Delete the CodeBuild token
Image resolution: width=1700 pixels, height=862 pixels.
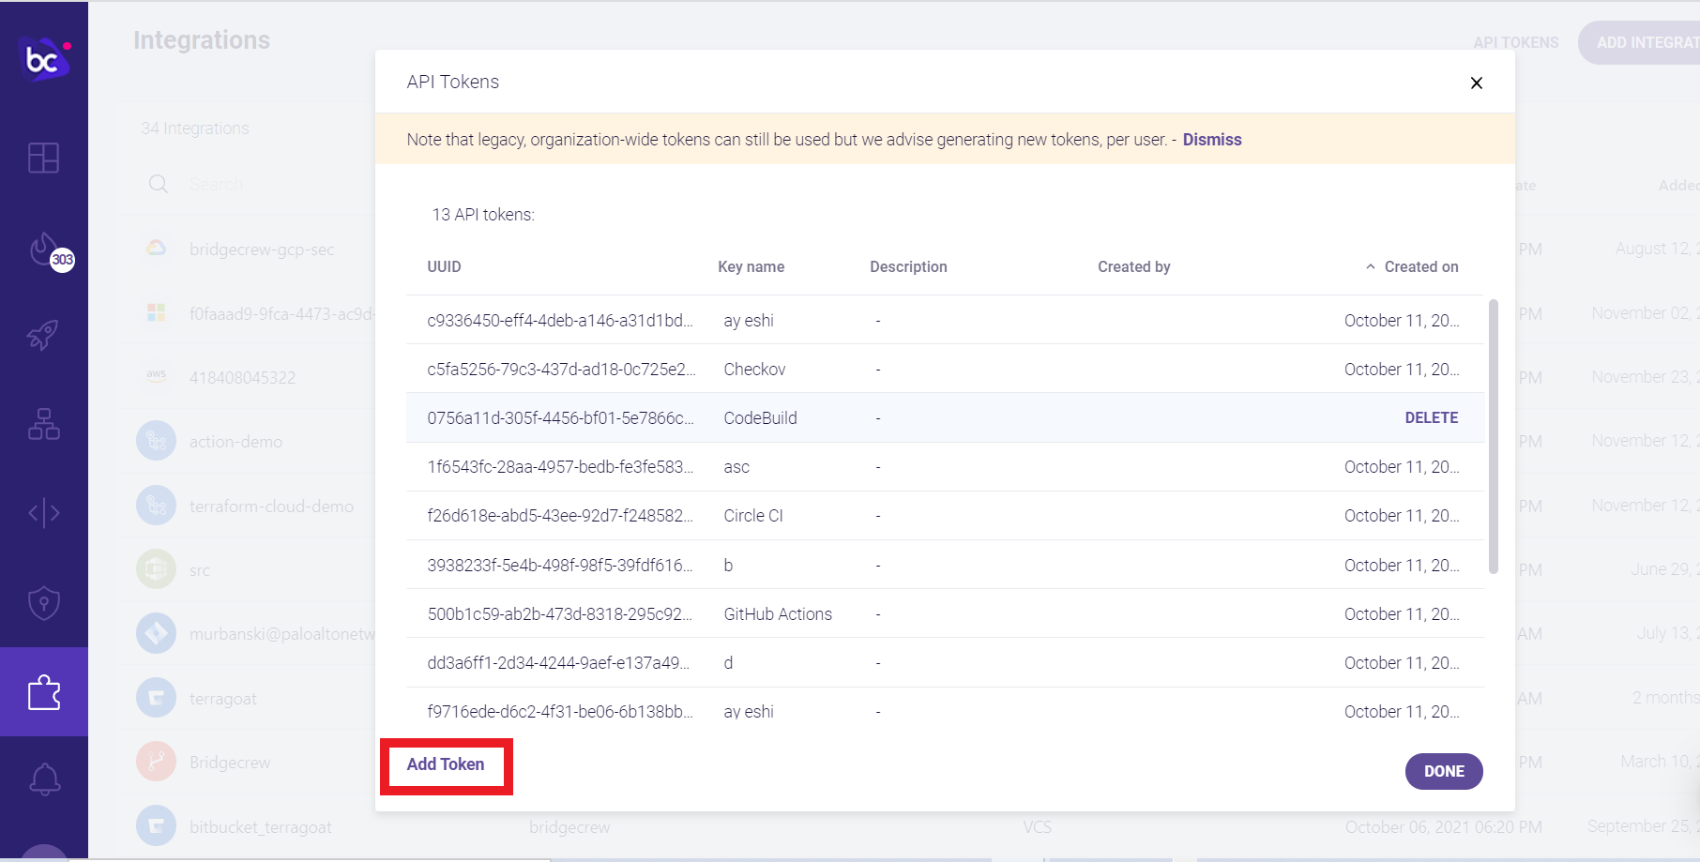pos(1432,418)
